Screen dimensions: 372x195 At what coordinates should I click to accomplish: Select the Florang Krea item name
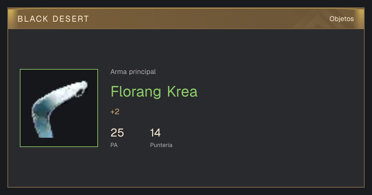tap(154, 92)
